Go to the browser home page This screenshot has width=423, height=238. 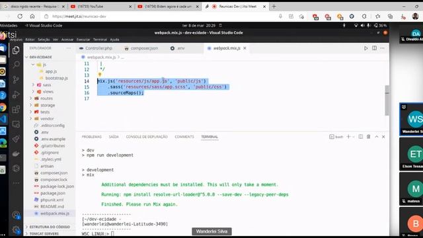(32, 17)
